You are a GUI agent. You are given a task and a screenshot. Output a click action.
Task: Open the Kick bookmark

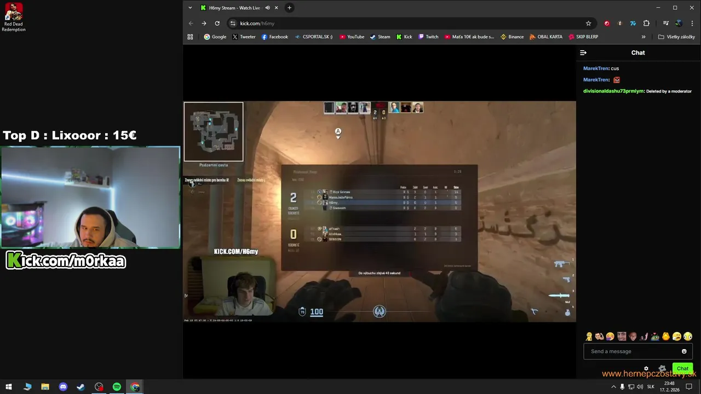[x=404, y=37]
